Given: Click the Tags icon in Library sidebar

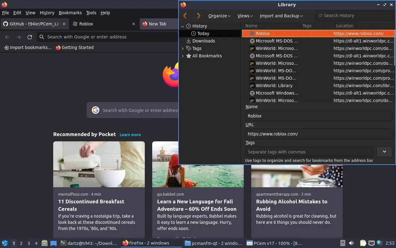Looking at the screenshot, I should pyautogui.click(x=189, y=48).
